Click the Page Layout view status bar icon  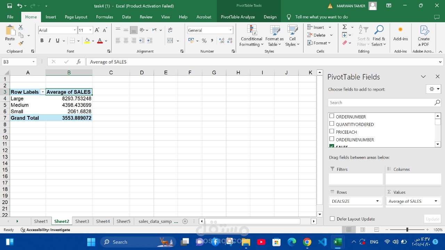tap(363, 230)
